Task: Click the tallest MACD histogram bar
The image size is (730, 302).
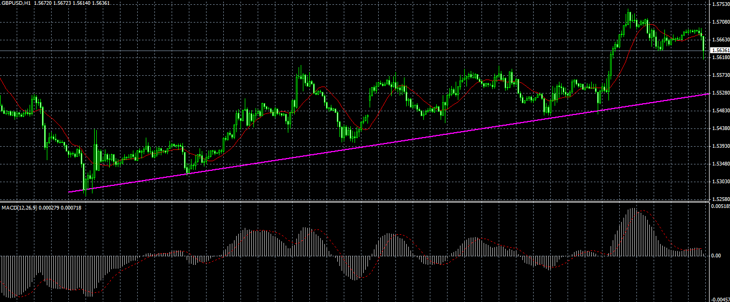Action: [634, 232]
